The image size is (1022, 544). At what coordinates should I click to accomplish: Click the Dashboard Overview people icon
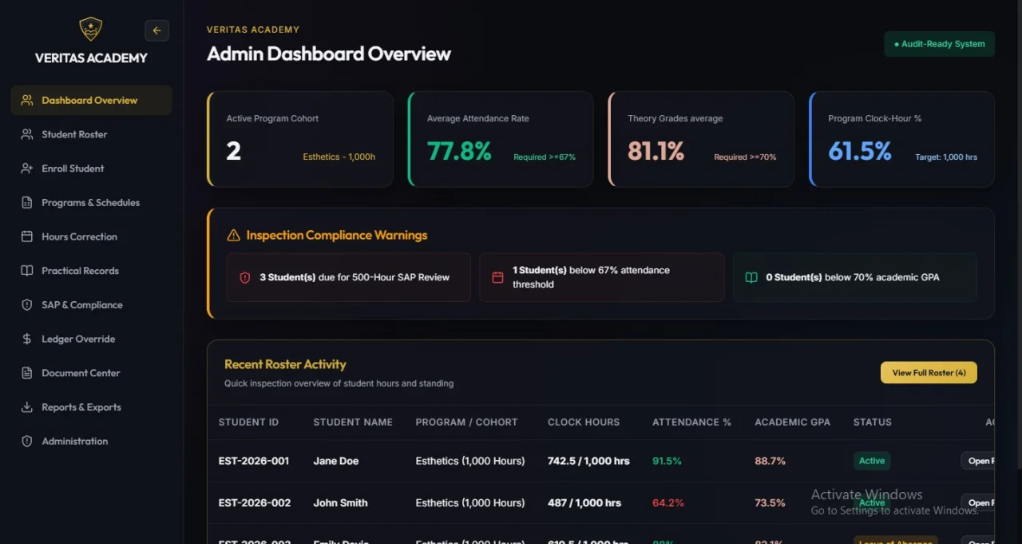pyautogui.click(x=27, y=100)
